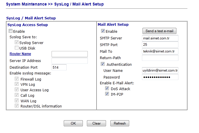This screenshot has width=199, height=133.
Task: Toggle the Syslog Server checkbox
Action: pos(17,43)
